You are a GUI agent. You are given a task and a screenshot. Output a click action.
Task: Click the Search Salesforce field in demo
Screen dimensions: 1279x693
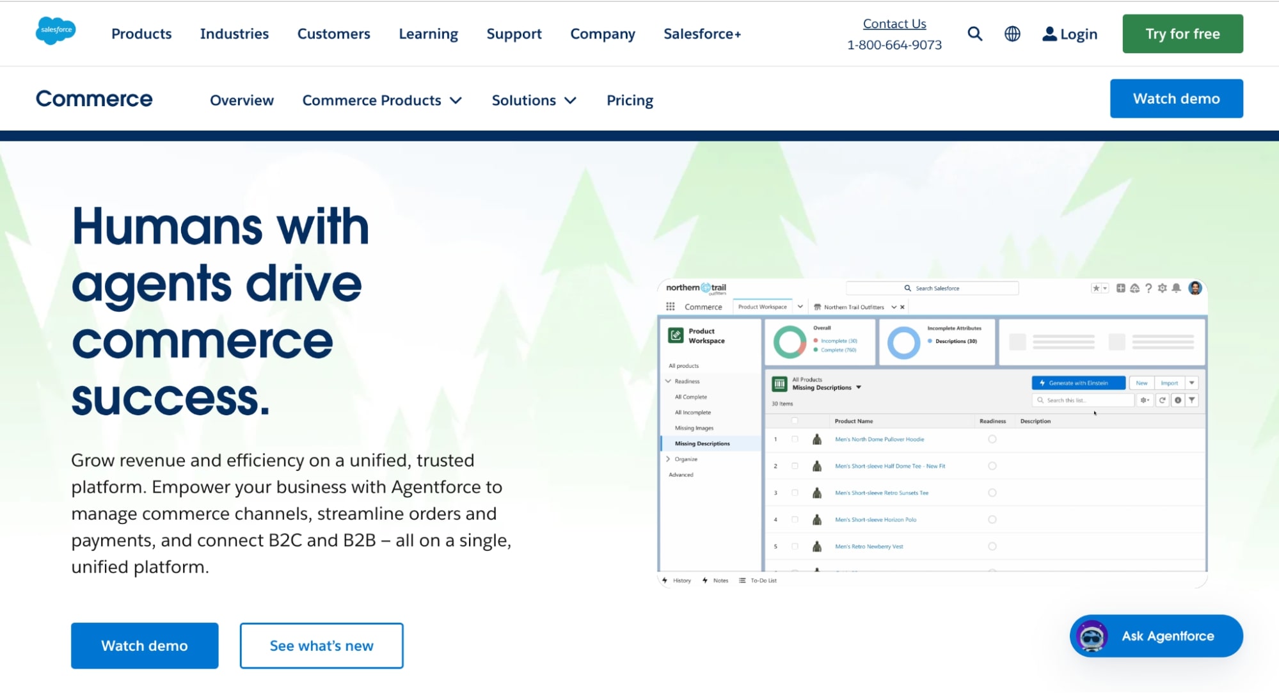[932, 288]
